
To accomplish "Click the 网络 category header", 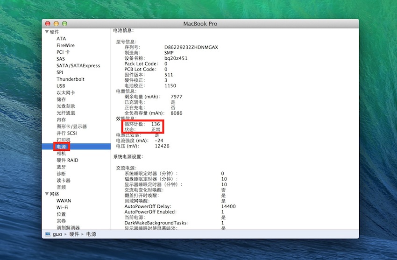I will click(55, 194).
